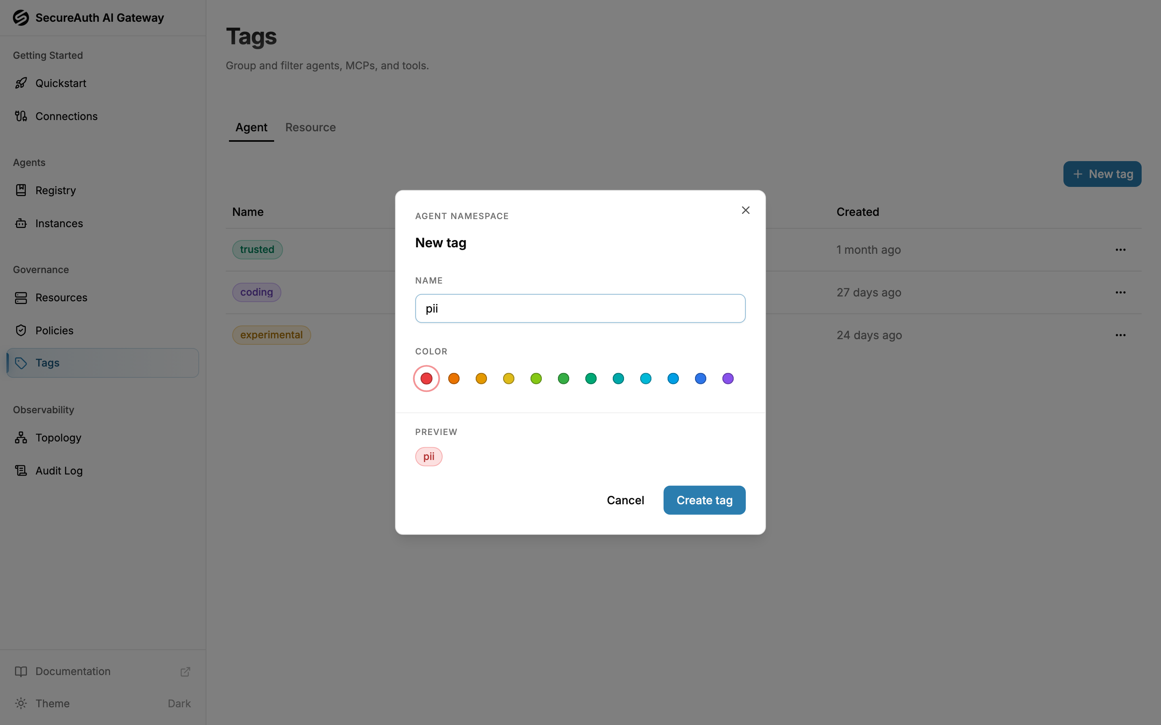
Task: Select the lime color swatch
Action: pos(536,379)
